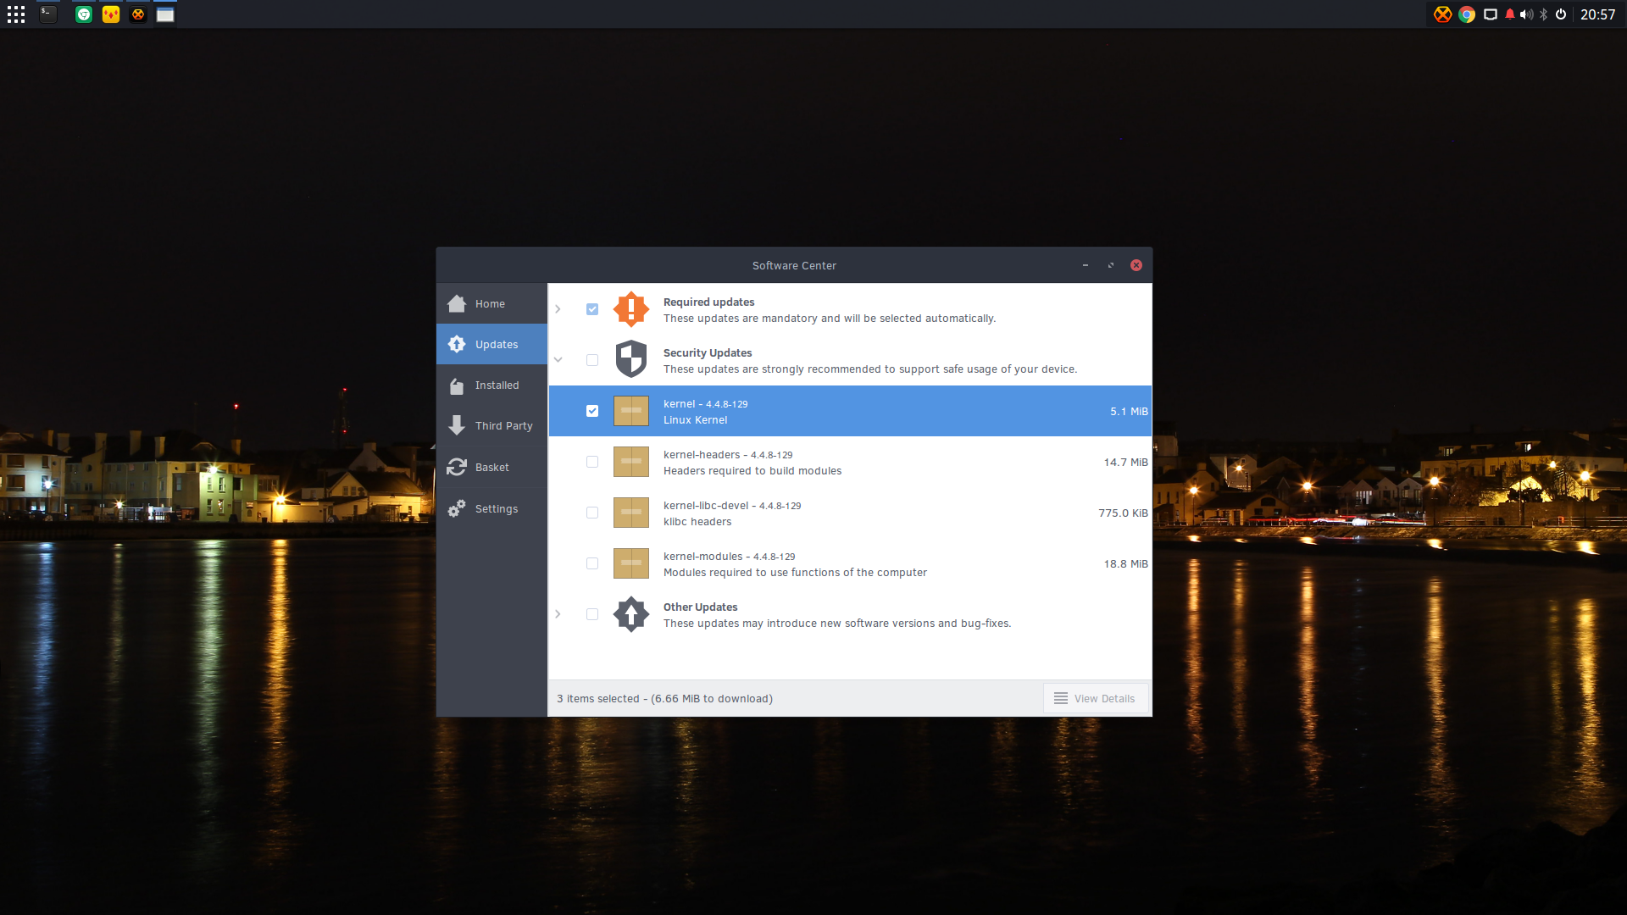1627x915 pixels.
Task: Select the 'klibc headers' description text
Action: pos(697,522)
